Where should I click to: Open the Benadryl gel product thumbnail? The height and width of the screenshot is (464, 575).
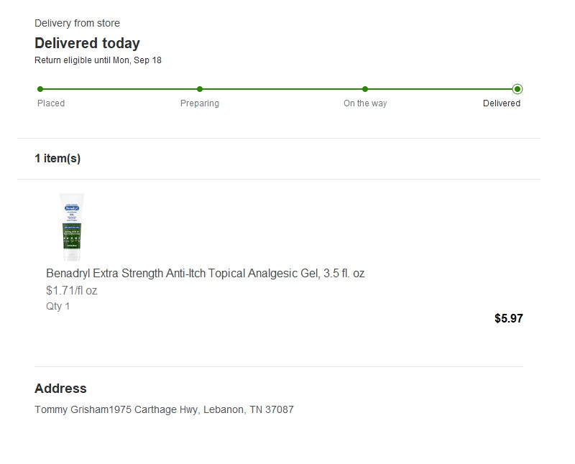pos(71,226)
